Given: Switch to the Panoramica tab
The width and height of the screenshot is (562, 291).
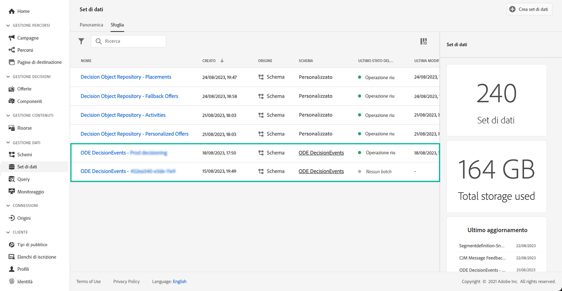Looking at the screenshot, I should point(92,25).
